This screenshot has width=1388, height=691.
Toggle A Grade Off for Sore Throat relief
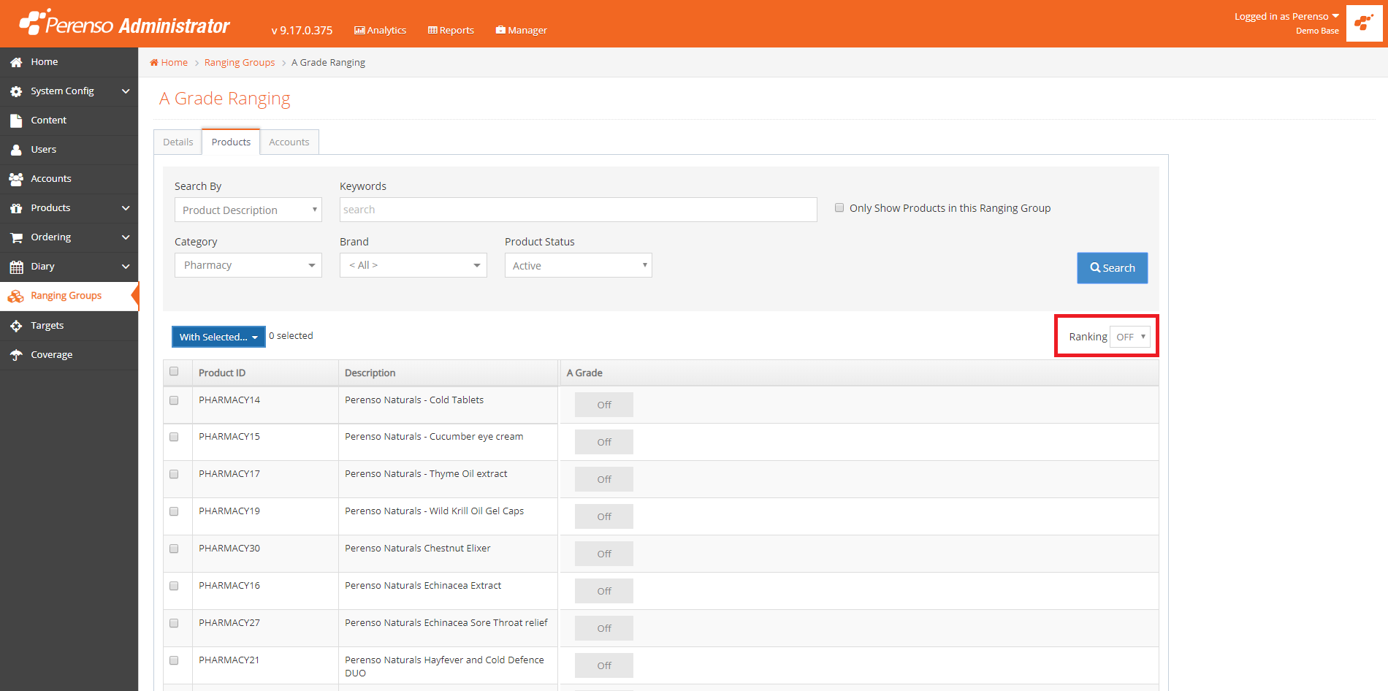point(604,628)
